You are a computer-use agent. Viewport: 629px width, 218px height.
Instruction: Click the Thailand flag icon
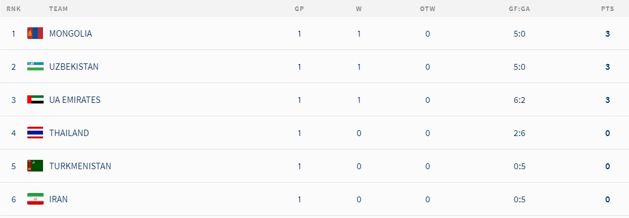tap(35, 133)
